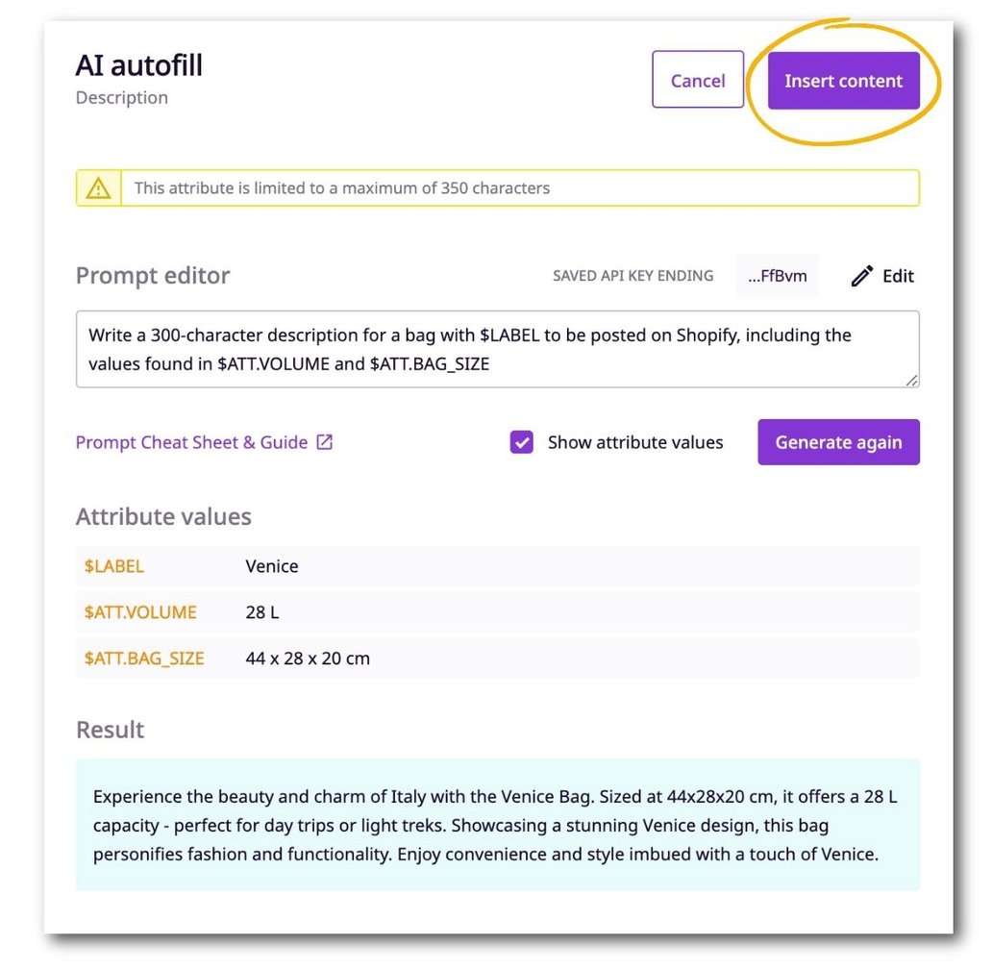Open the external link icon beside Prompt Cheat Sheet
Image resolution: width=992 pixels, height=969 pixels.
point(324,442)
